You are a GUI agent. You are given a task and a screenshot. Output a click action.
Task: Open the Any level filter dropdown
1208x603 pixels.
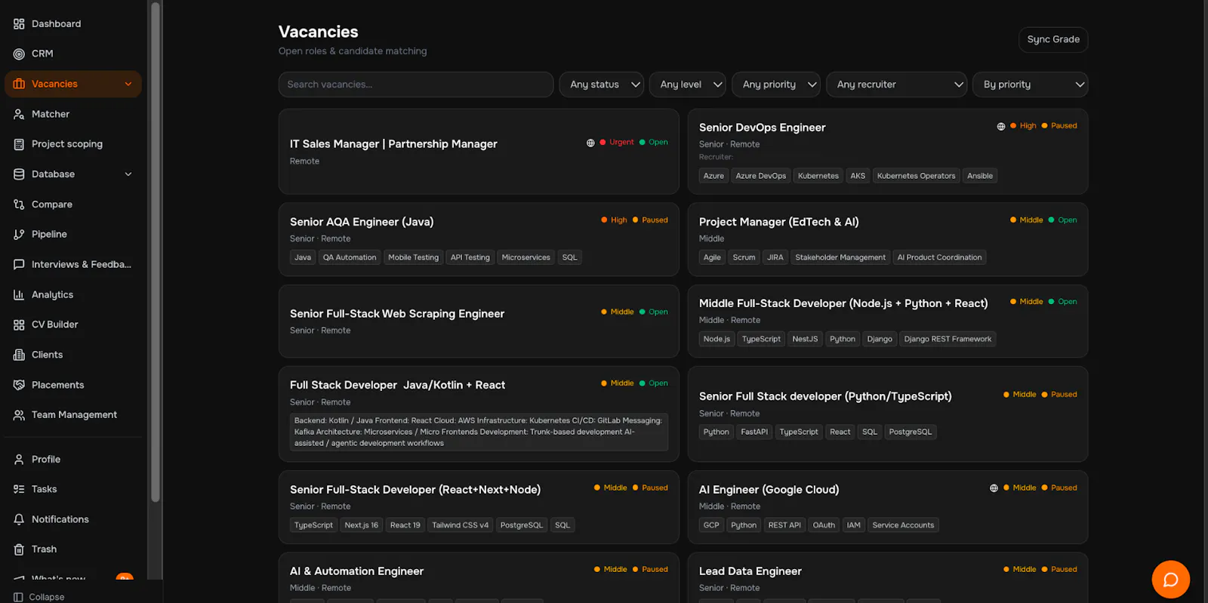tap(687, 85)
